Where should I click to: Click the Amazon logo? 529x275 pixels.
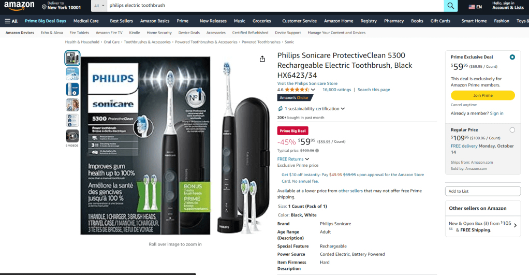19,6
